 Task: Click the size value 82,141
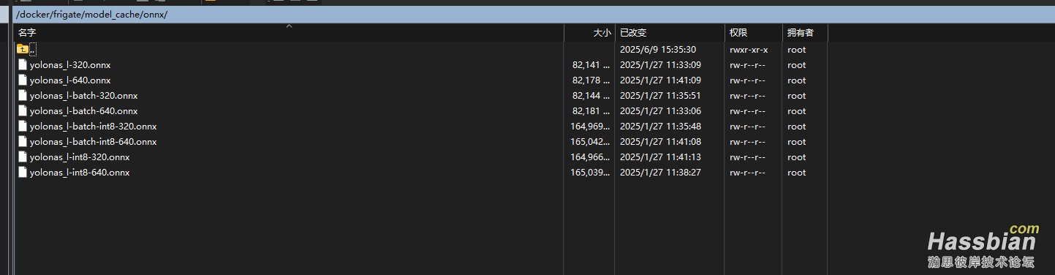pos(591,65)
